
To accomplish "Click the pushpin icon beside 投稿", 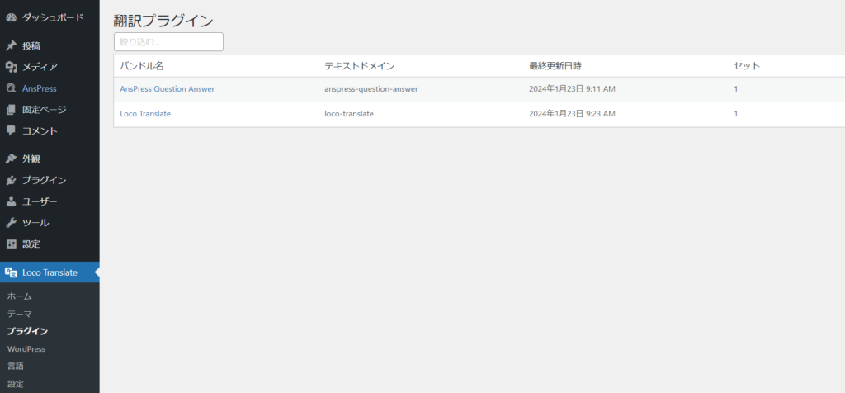I will click(x=11, y=45).
